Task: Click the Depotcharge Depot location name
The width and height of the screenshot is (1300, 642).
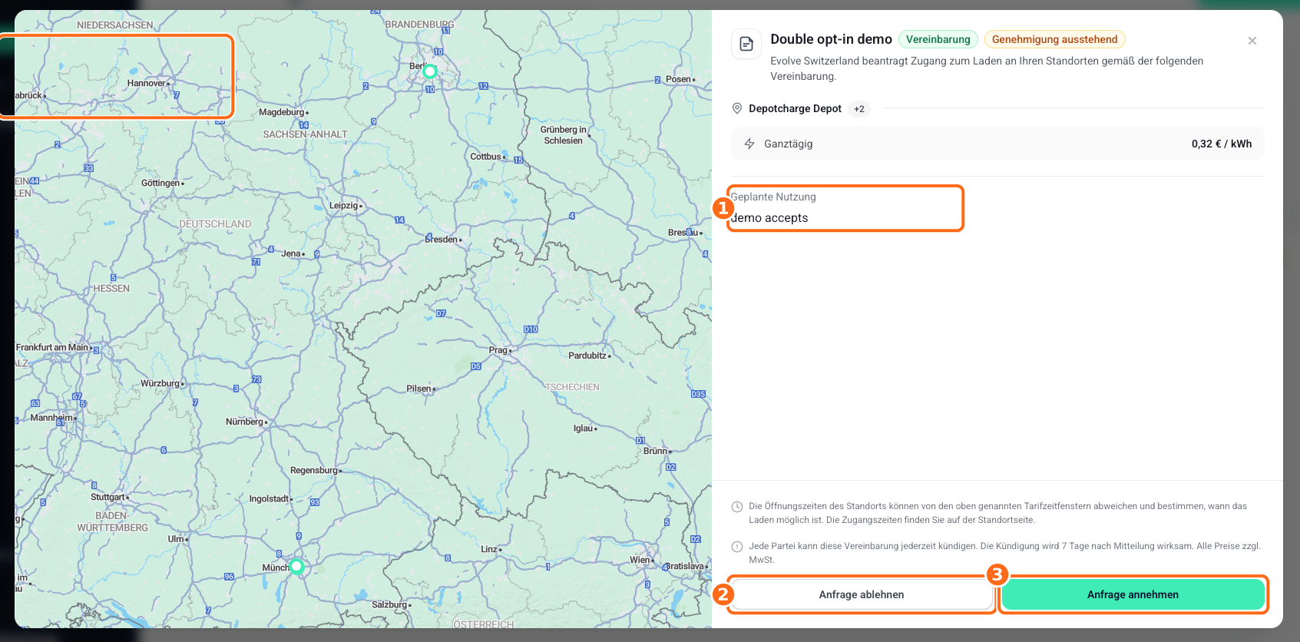Action: [795, 108]
